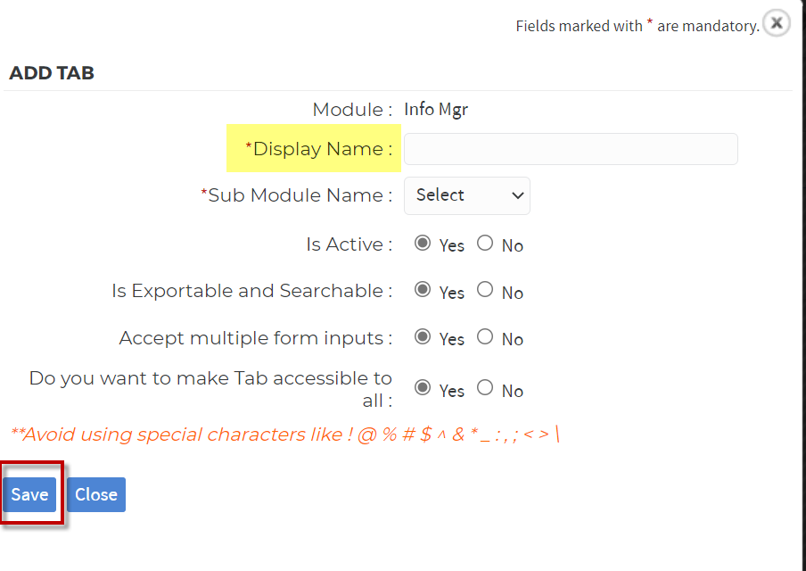
Task: Click the Info Mgr module value
Action: (x=436, y=110)
